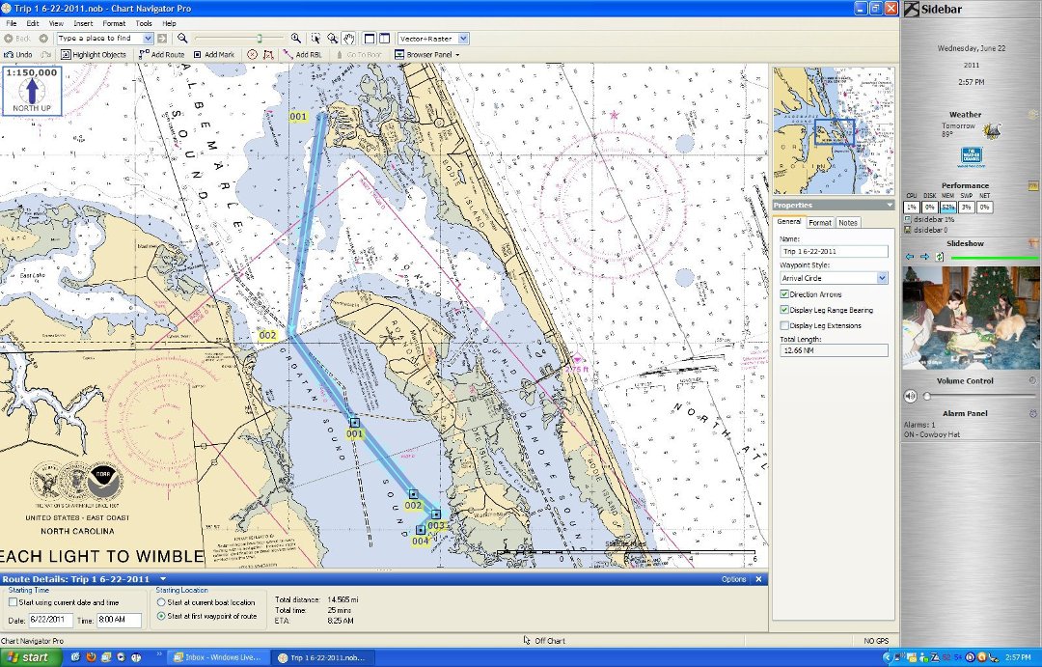The height and width of the screenshot is (667, 1042).
Task: Open the Tools menu
Action: (x=144, y=23)
